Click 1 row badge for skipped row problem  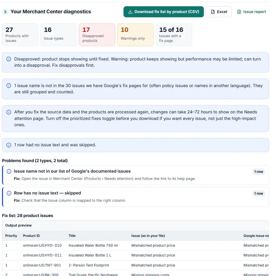click(259, 193)
